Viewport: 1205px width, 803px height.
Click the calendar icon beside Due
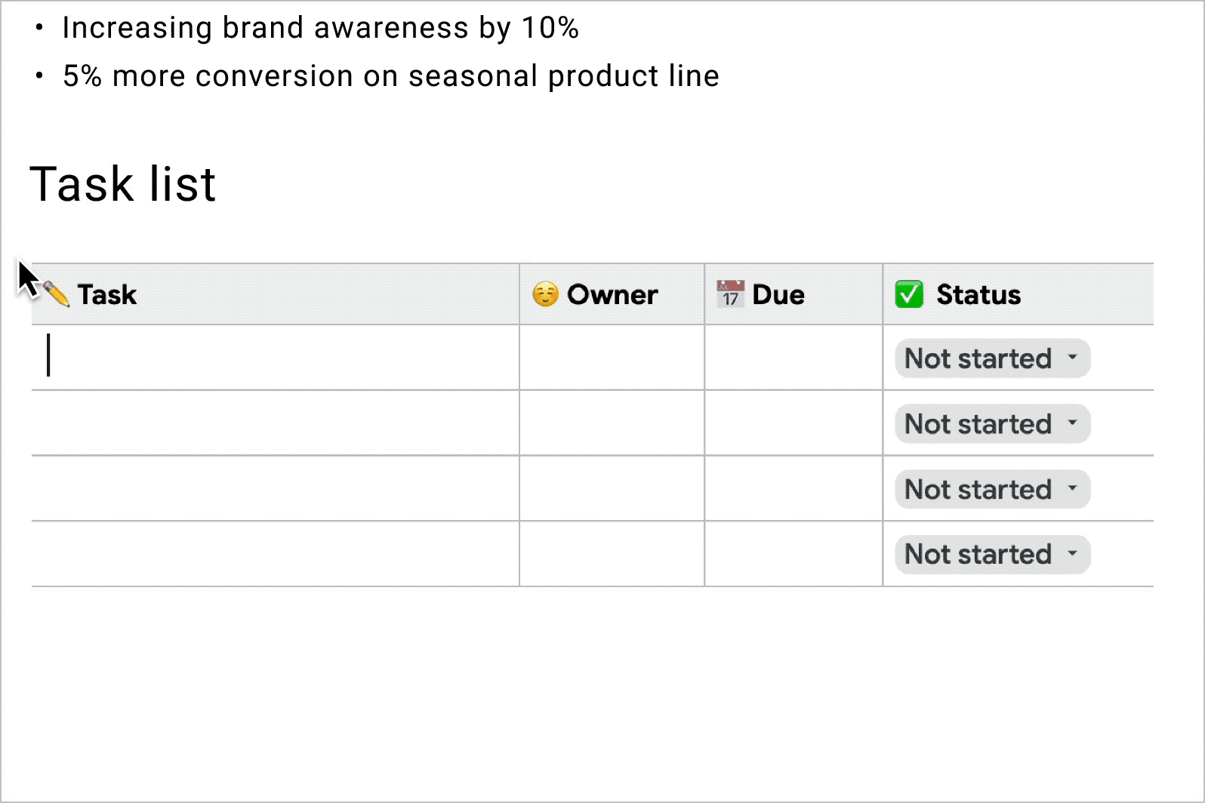(730, 294)
